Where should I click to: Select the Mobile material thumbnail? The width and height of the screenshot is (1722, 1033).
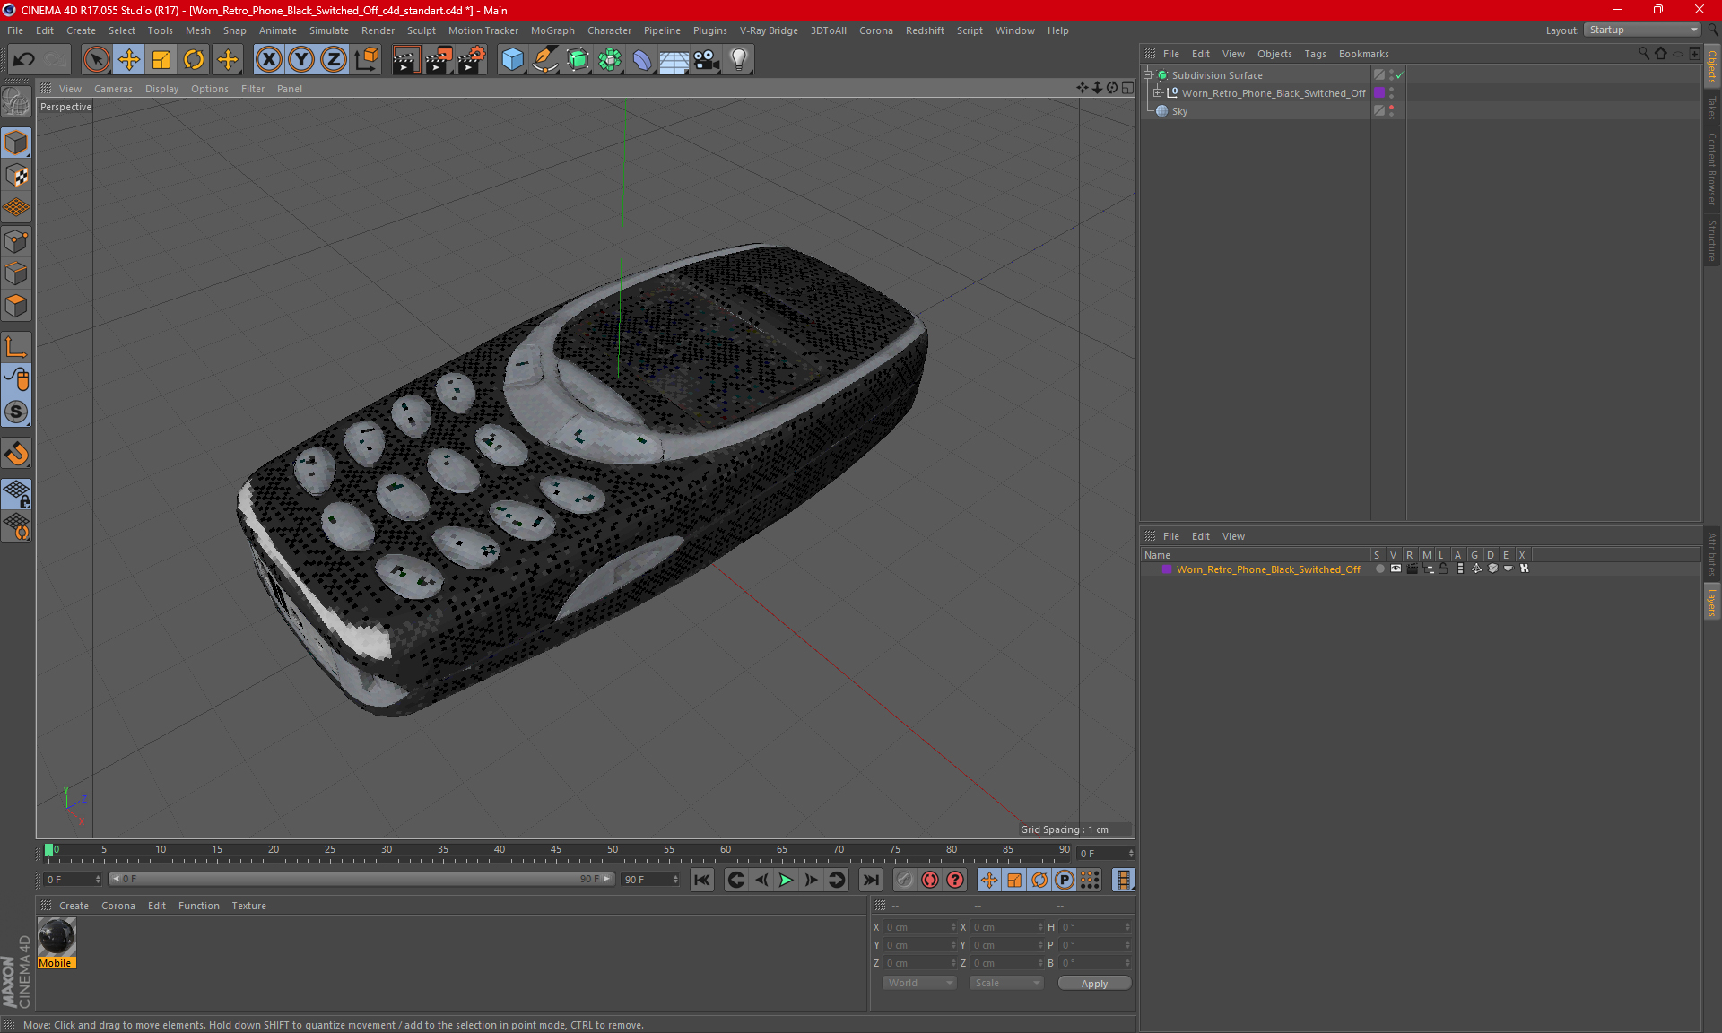tap(57, 938)
